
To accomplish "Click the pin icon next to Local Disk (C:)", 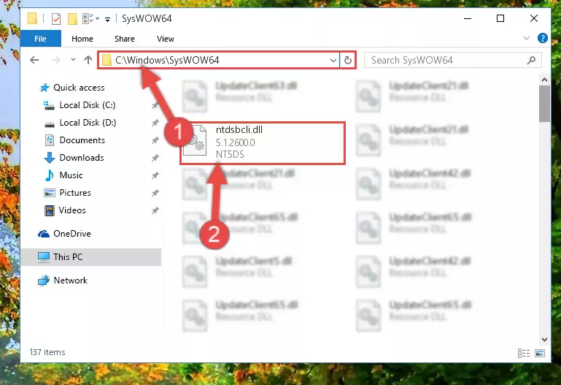I will [155, 105].
